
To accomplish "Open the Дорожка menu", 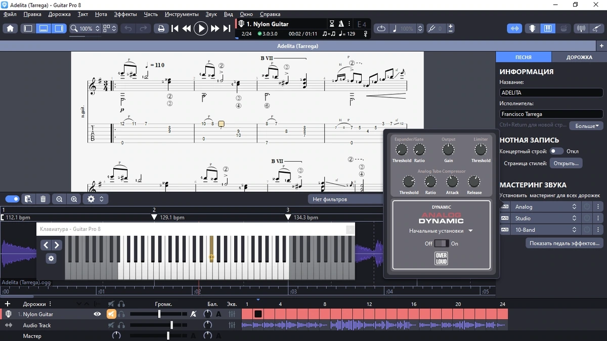I will pos(59,14).
